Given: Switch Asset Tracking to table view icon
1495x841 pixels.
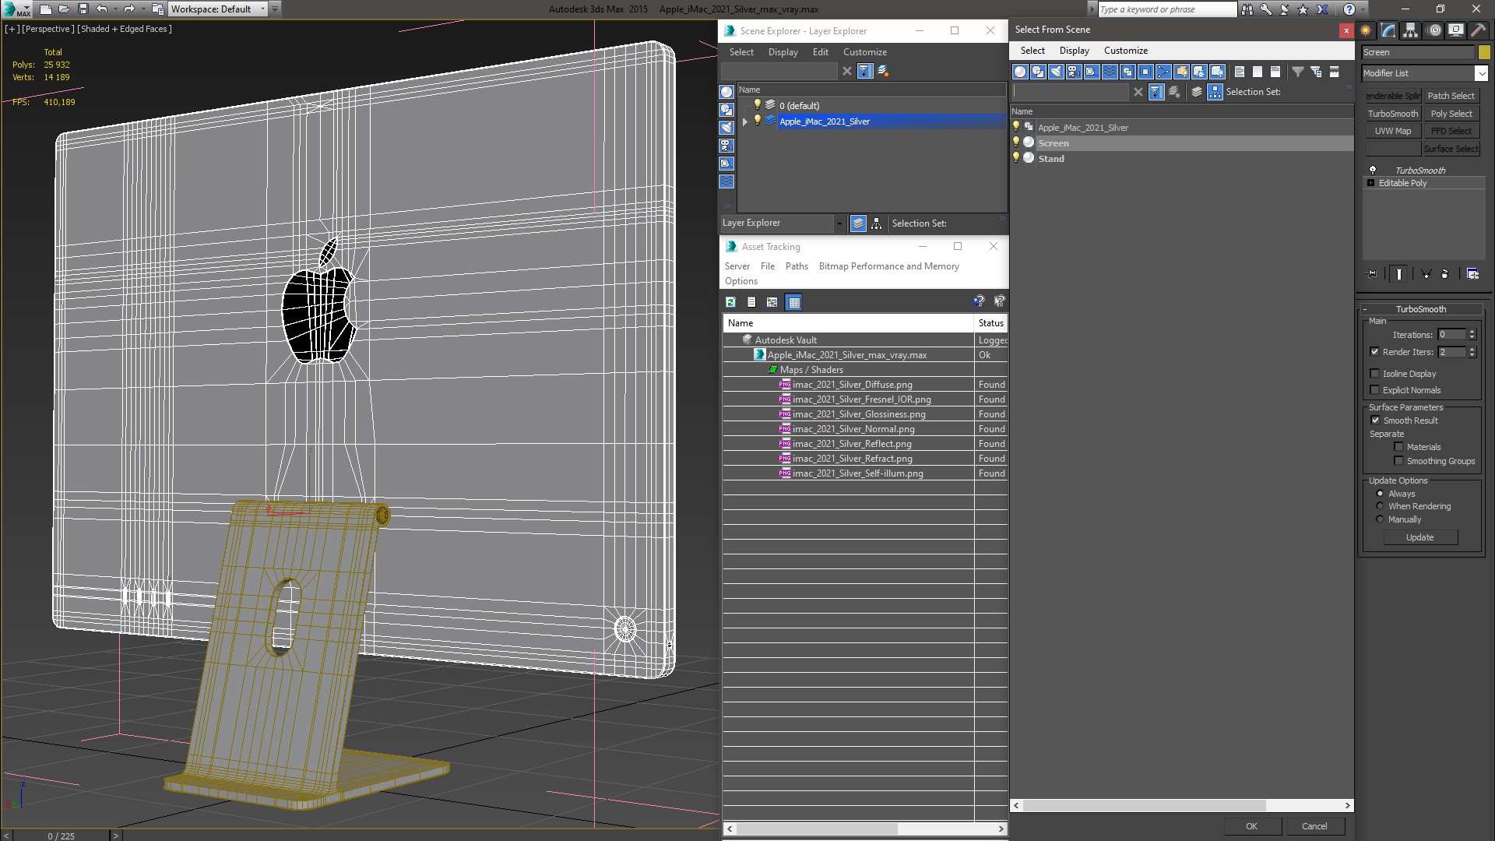Looking at the screenshot, I should tap(793, 302).
